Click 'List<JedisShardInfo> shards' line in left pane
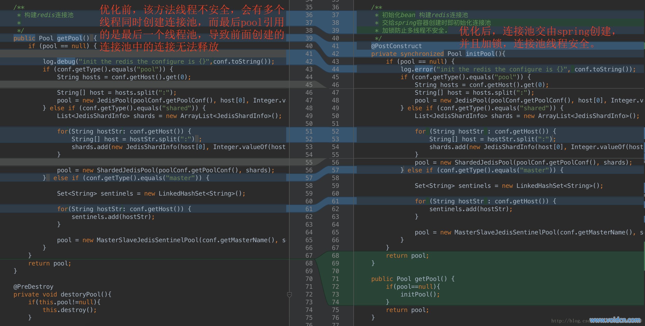 [x=169, y=116]
